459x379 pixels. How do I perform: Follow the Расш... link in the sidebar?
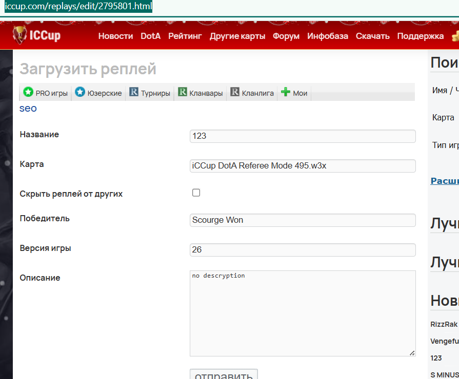445,181
